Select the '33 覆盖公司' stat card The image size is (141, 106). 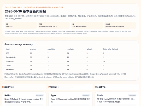click(21, 25)
